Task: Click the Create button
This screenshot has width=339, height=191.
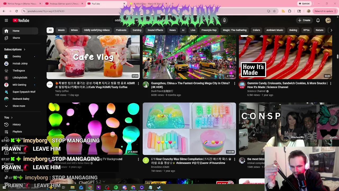Action: [x=304, y=20]
